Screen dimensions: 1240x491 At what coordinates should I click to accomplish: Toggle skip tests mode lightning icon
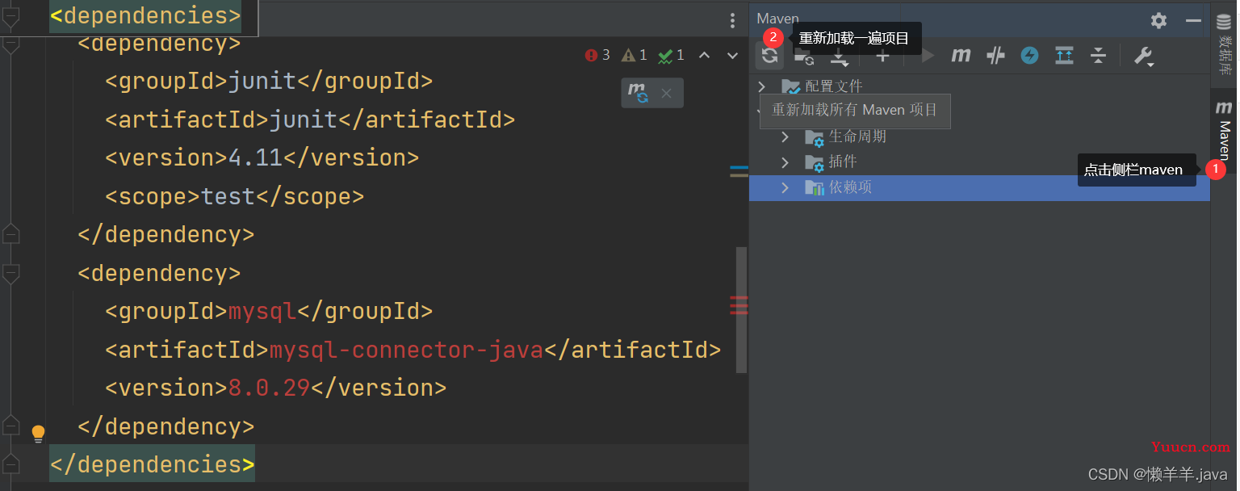coord(1029,55)
